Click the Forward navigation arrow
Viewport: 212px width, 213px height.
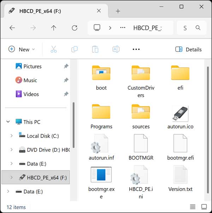(33, 28)
